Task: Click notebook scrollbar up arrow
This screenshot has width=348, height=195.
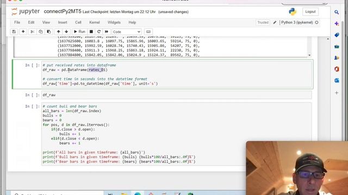Action: click(x=328, y=39)
